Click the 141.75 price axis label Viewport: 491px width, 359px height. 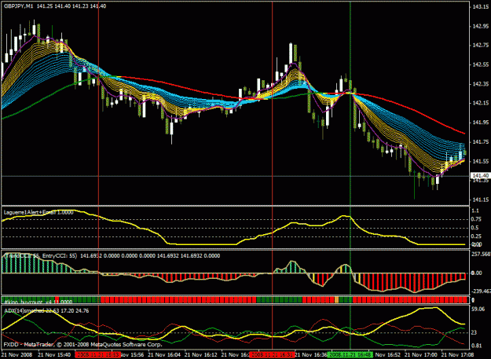(481, 141)
